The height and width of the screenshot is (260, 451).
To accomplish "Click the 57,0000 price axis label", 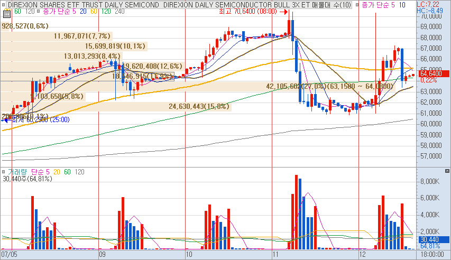I will (x=431, y=156).
